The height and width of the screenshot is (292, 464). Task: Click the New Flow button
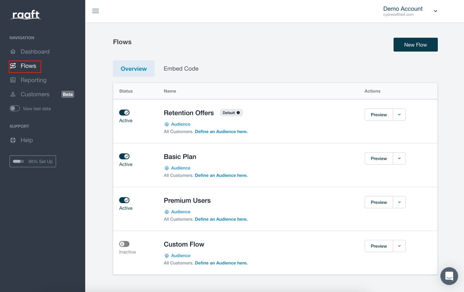point(415,45)
